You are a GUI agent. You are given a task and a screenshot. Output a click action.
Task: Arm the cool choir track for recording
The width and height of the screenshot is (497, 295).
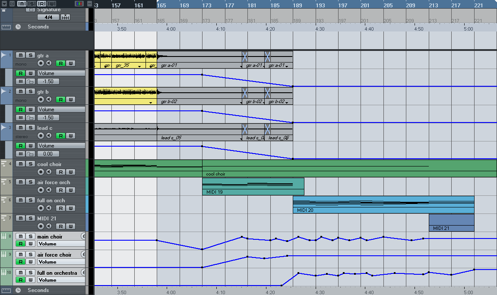41,172
